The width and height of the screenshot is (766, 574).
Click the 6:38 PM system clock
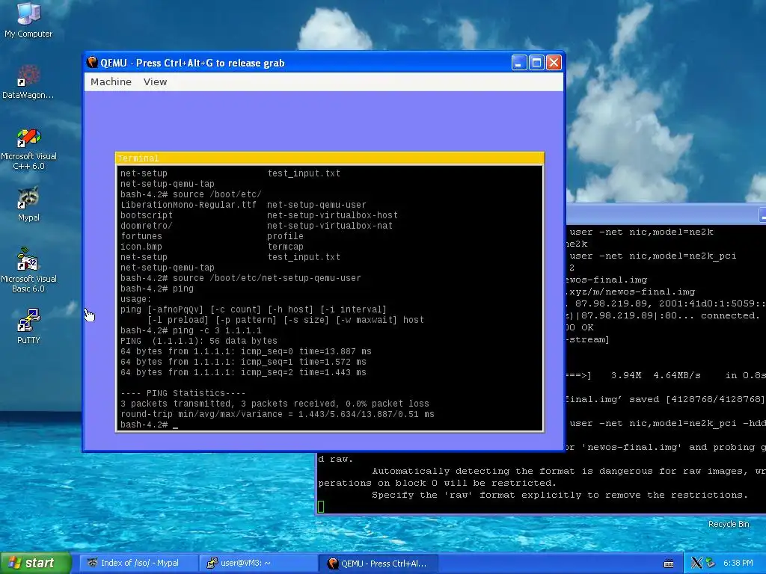pyautogui.click(x=738, y=563)
